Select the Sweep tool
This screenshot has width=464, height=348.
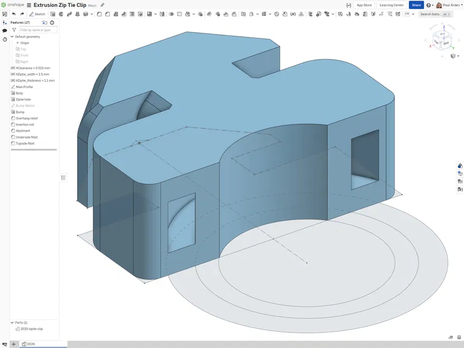coord(69,14)
